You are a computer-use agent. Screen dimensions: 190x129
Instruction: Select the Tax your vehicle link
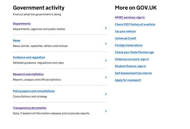point(125,31)
